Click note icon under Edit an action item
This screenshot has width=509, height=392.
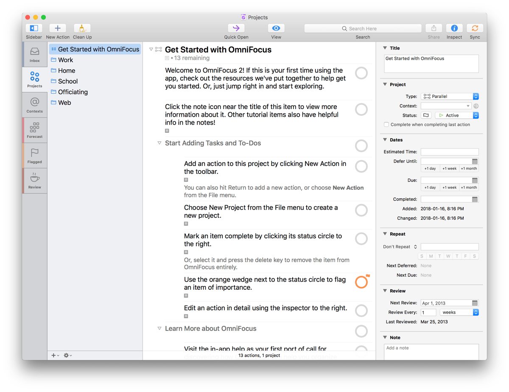tap(186, 316)
